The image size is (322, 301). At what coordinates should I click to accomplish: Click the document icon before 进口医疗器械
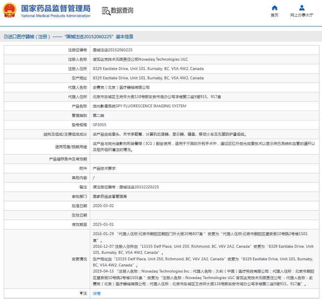tap(6, 37)
